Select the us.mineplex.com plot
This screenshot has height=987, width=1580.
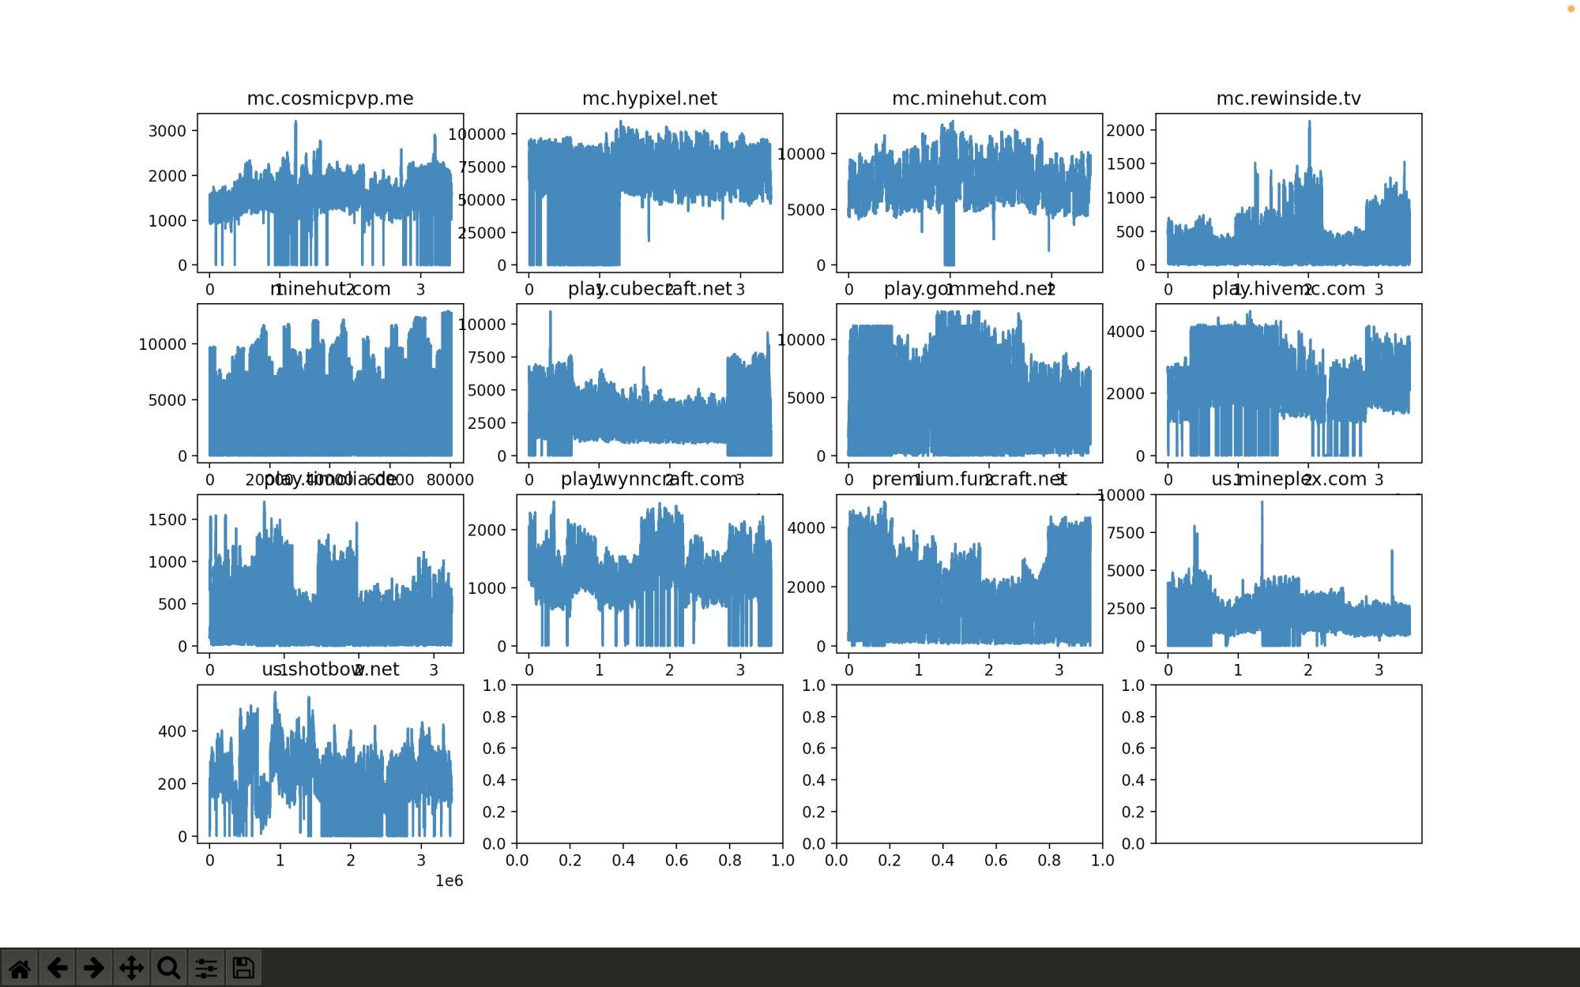(x=1288, y=573)
